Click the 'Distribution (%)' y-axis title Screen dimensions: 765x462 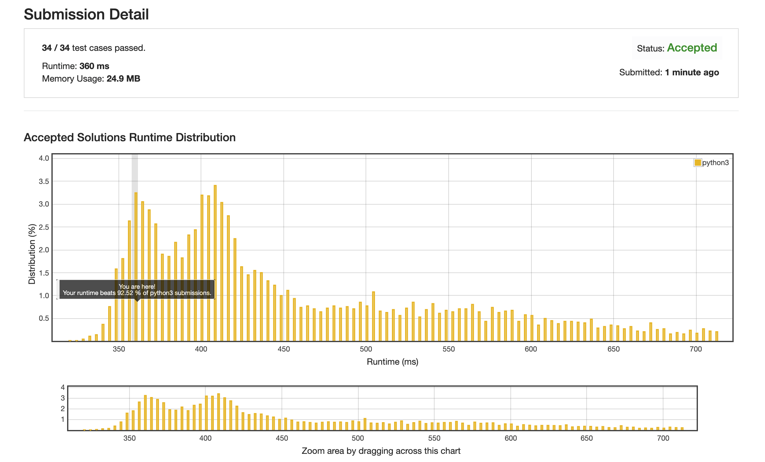[x=32, y=254]
